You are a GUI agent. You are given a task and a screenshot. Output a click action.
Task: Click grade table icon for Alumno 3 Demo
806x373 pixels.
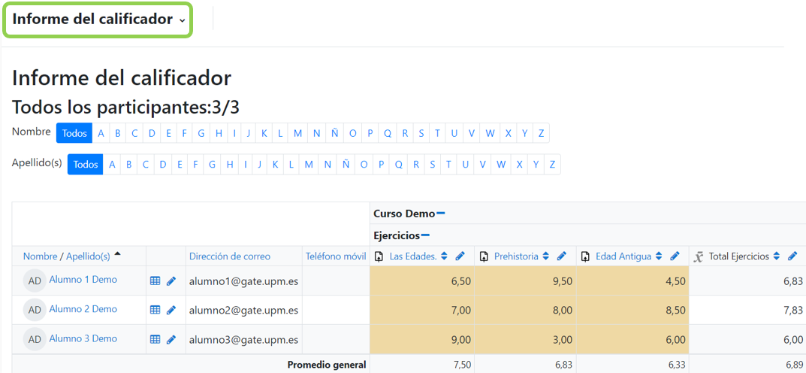155,339
